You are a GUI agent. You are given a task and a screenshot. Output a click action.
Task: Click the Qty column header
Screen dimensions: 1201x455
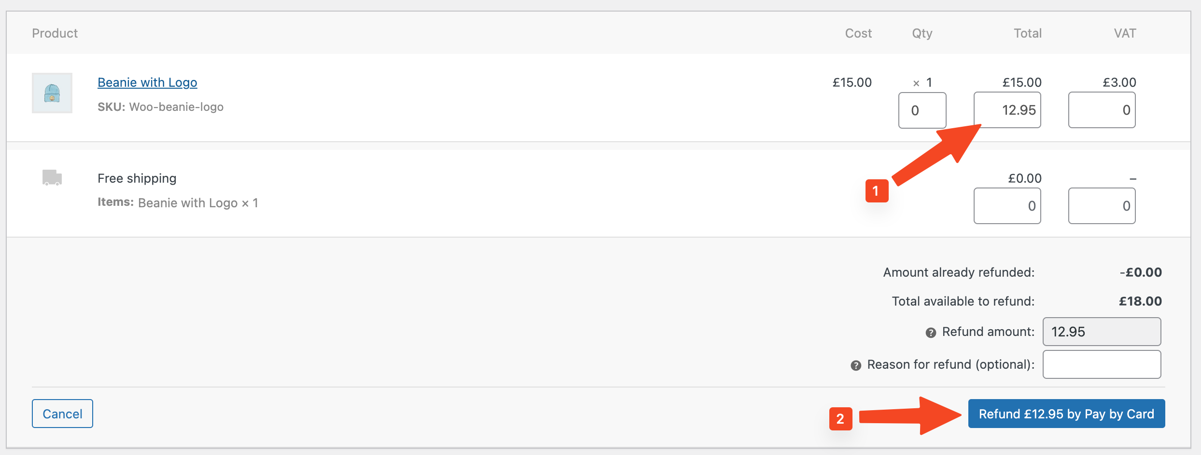(922, 33)
